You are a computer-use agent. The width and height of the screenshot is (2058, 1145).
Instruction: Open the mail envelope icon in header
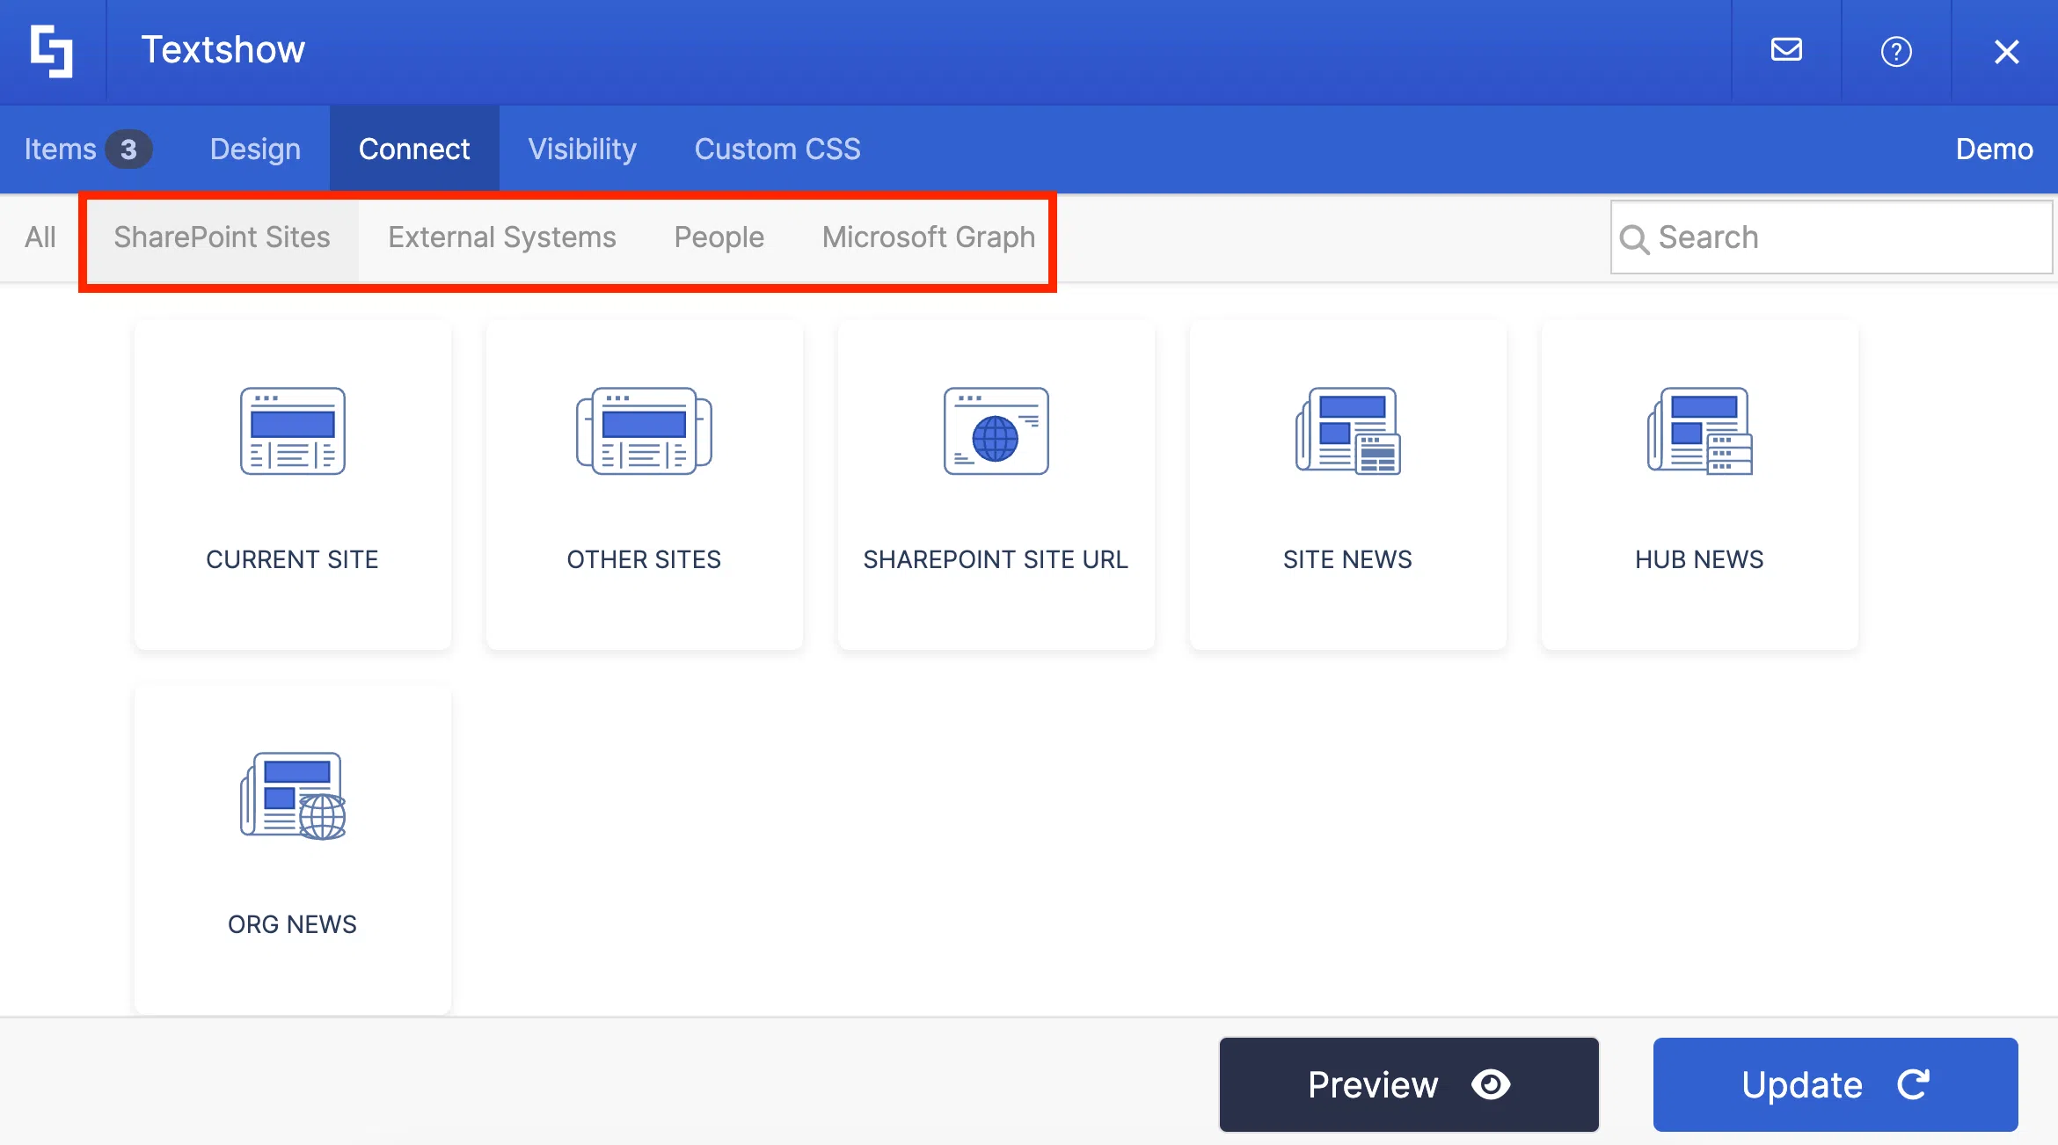[1786, 50]
